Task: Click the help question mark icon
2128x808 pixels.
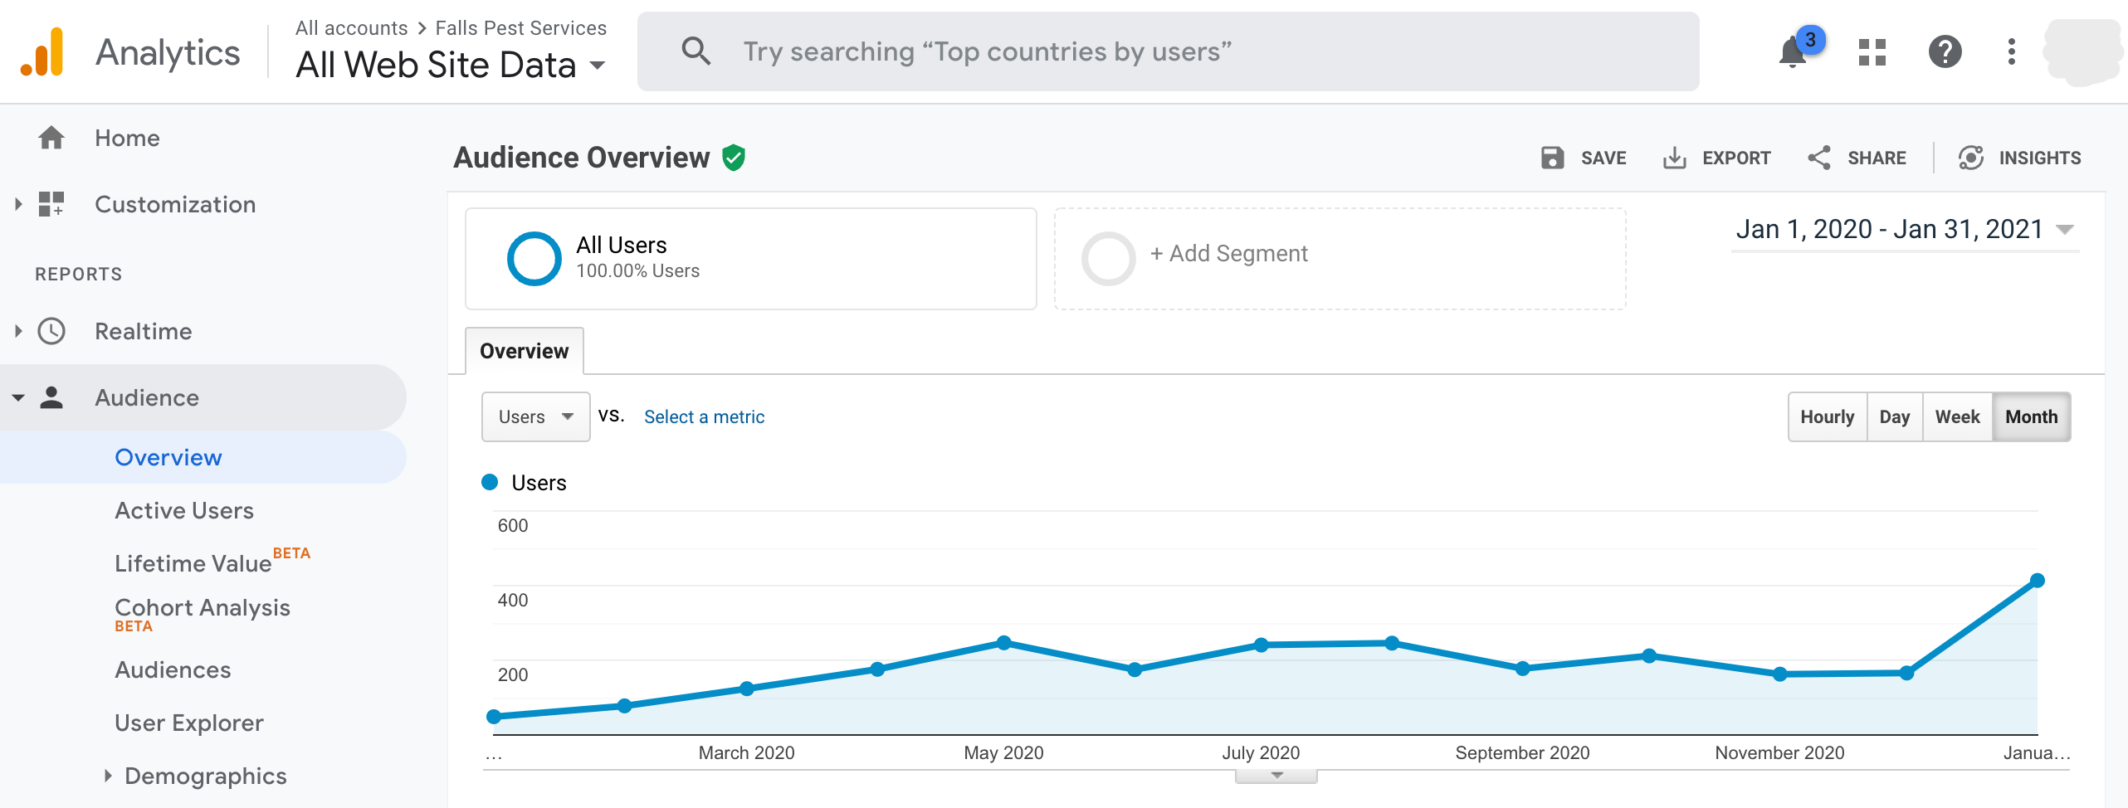Action: pyautogui.click(x=1944, y=52)
